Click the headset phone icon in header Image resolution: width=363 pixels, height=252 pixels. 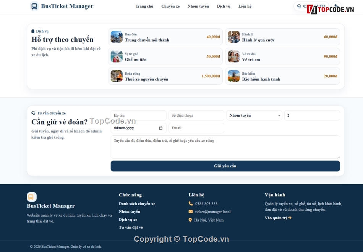tap(299, 6)
